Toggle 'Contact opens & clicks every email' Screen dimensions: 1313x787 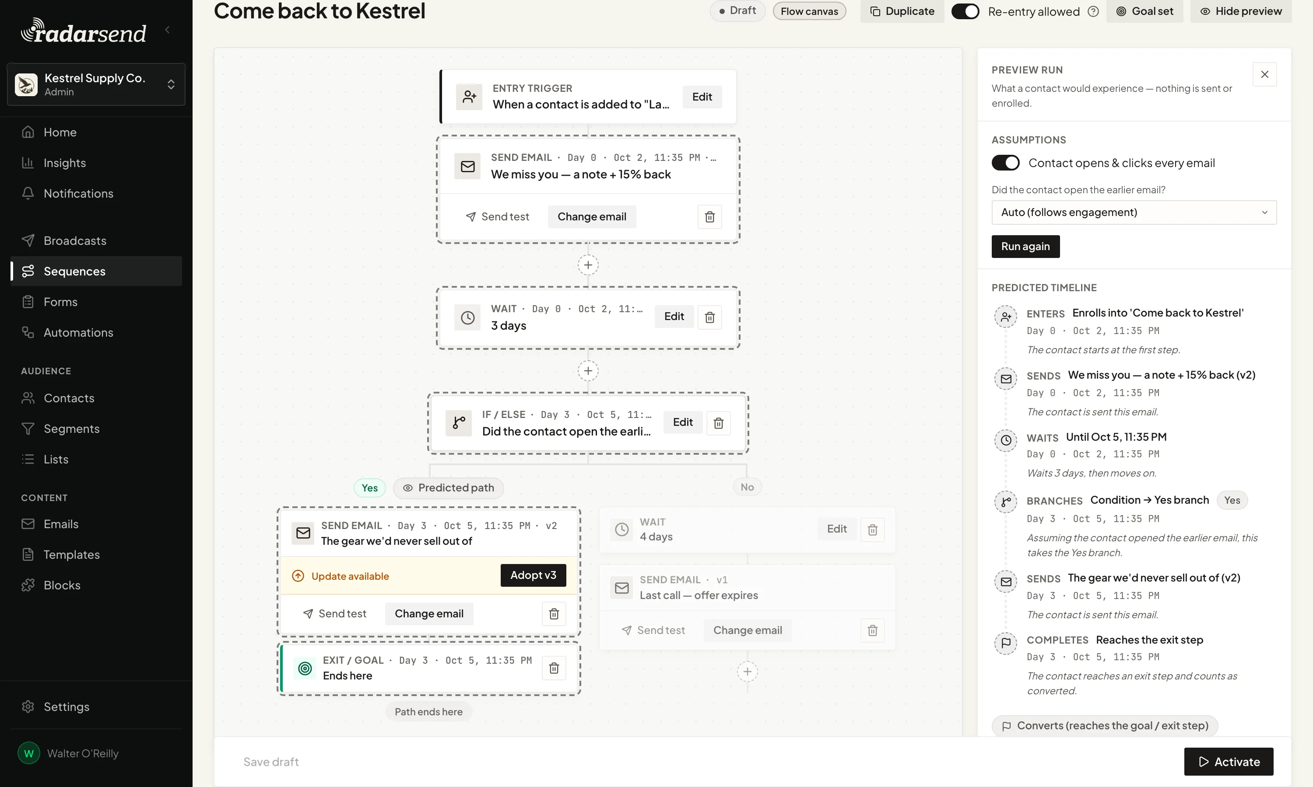tap(1006, 163)
